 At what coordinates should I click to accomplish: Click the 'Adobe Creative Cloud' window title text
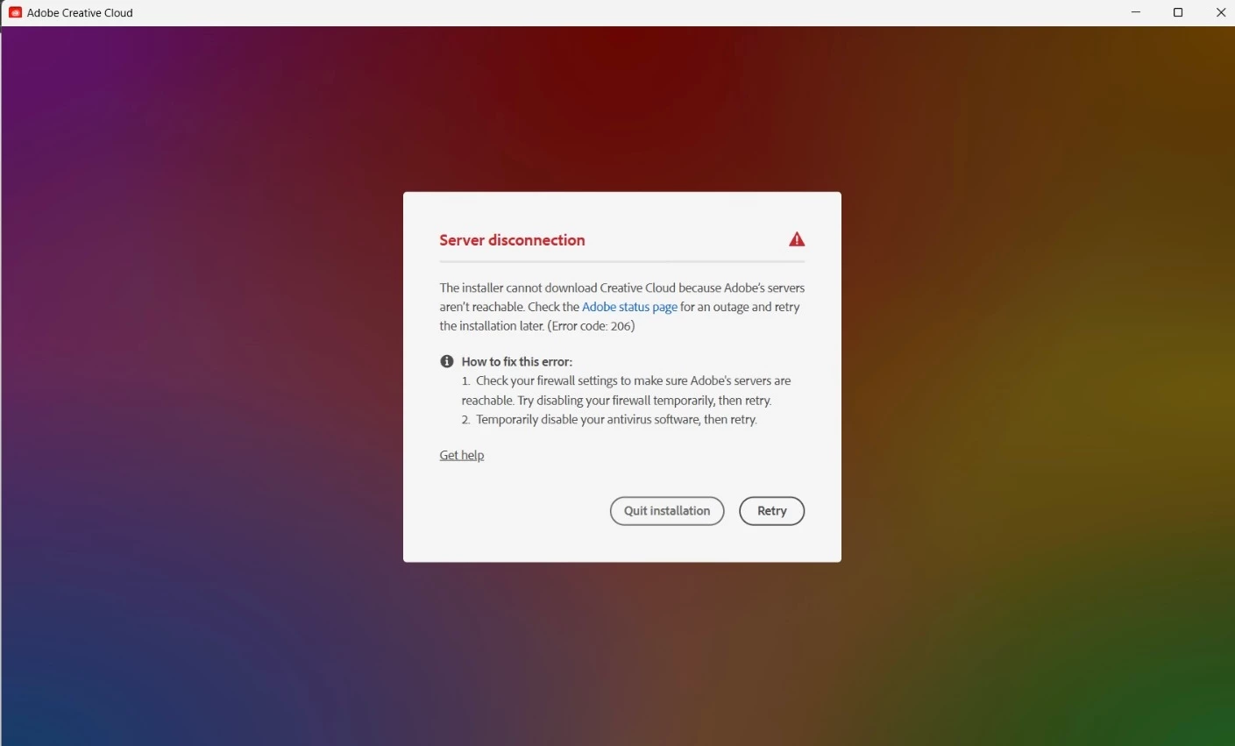coord(80,12)
